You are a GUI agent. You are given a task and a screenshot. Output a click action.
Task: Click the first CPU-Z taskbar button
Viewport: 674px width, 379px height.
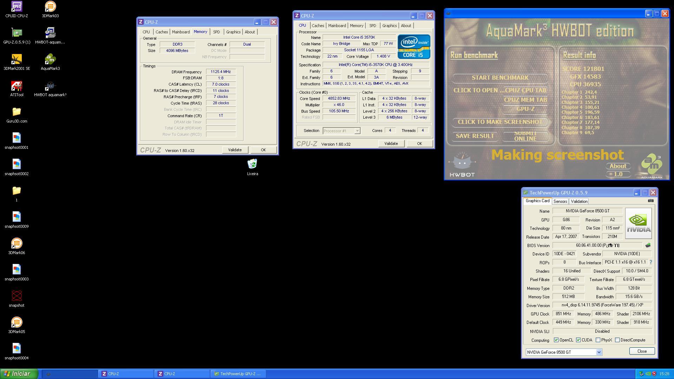point(126,374)
